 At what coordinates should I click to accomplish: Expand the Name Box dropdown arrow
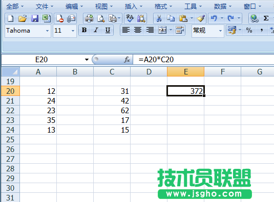click(x=87, y=60)
